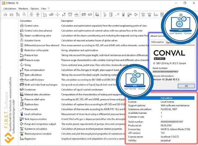This screenshot has height=146, width=198.
Task: Open the ? help menu
Action: 49,9
